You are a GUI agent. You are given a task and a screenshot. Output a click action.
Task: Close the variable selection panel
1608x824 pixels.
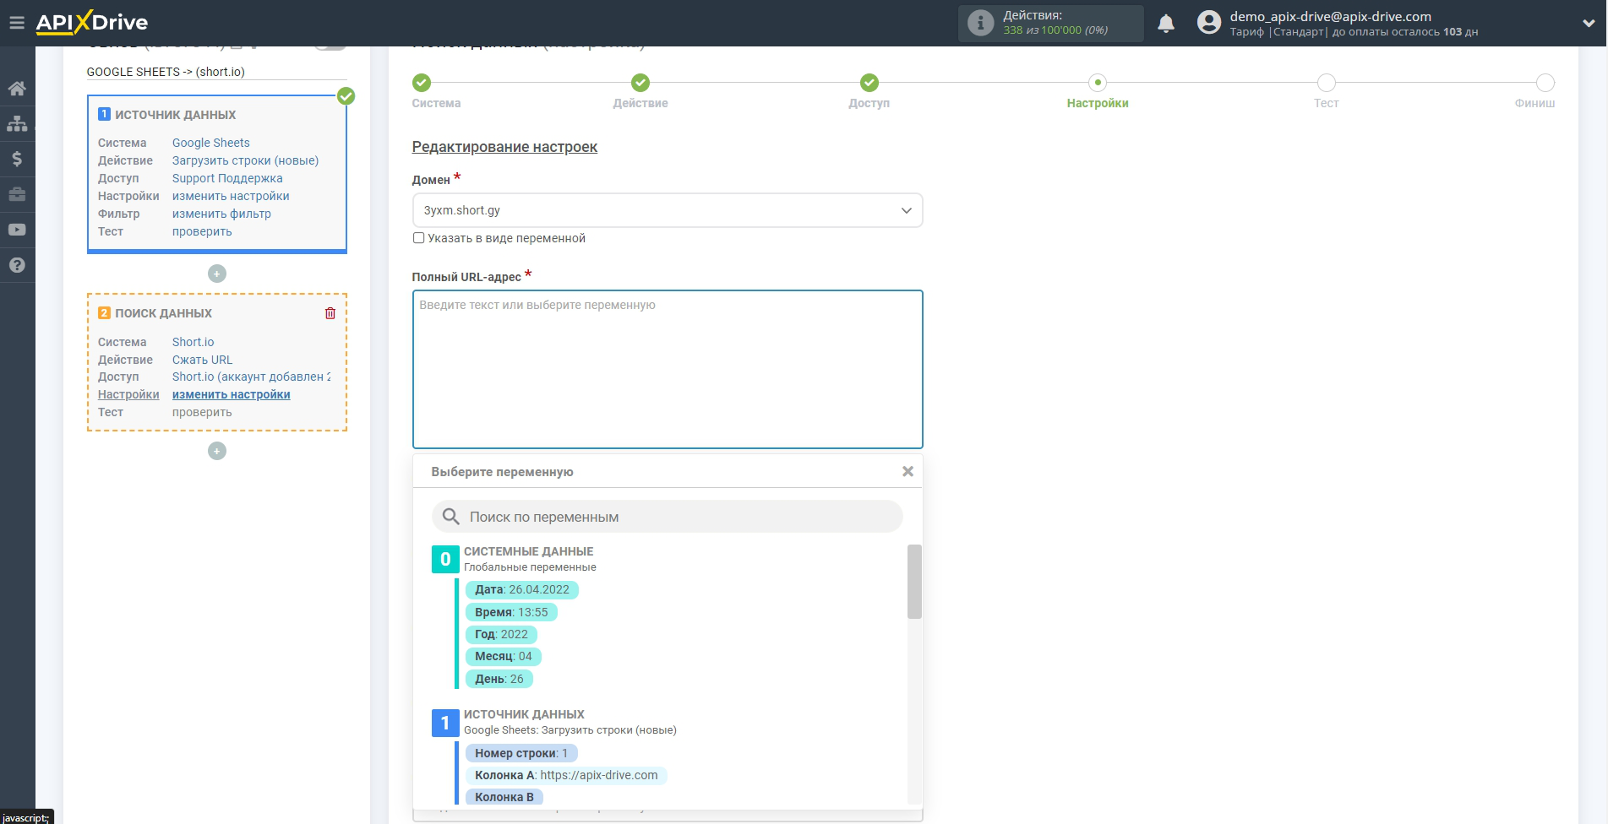908,471
